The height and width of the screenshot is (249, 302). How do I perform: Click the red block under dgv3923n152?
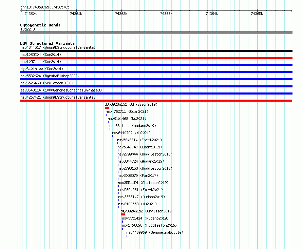point(107,108)
